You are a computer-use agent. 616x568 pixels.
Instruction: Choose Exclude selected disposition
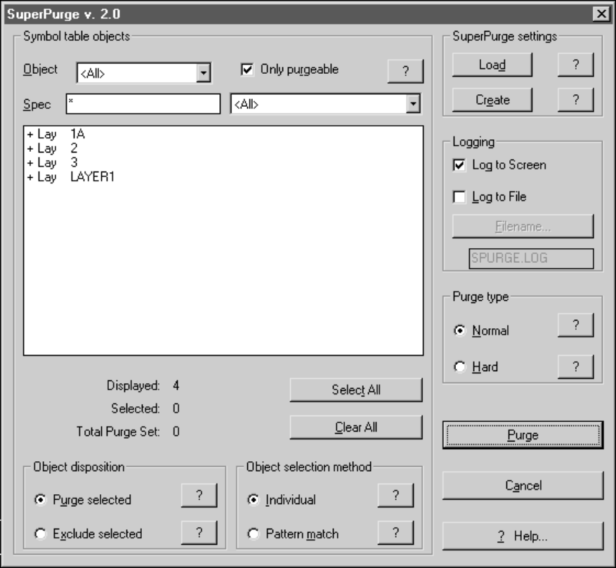(40, 534)
